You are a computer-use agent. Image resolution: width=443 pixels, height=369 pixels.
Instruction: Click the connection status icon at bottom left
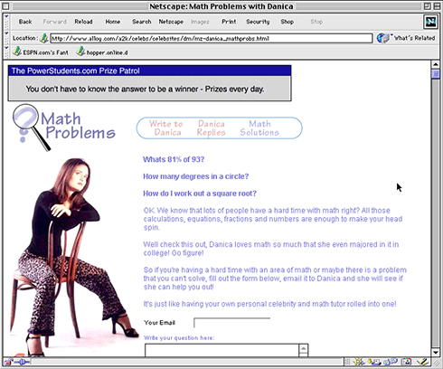point(22,362)
